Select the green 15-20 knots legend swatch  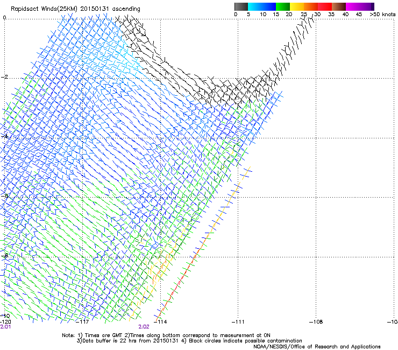283,6
